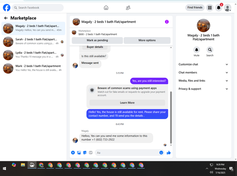Open the Friends icon in top bar
This screenshot has width=237, height=176.
[x=128, y=8]
